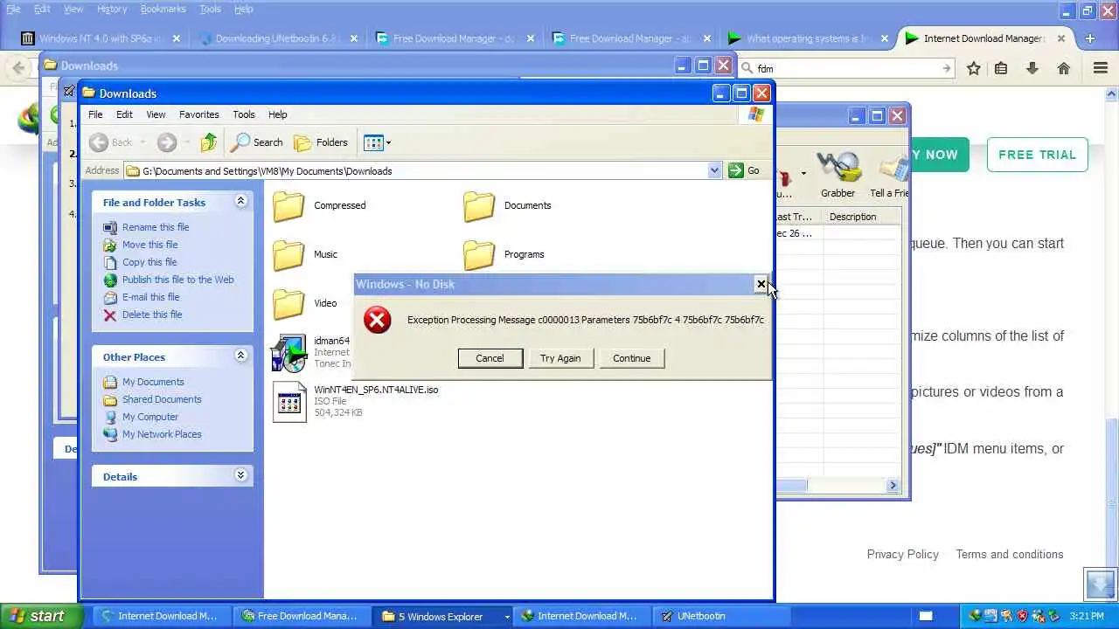Viewport: 1119px width, 629px height.
Task: Click the FREE TRIAL button on webpage
Action: coord(1037,155)
